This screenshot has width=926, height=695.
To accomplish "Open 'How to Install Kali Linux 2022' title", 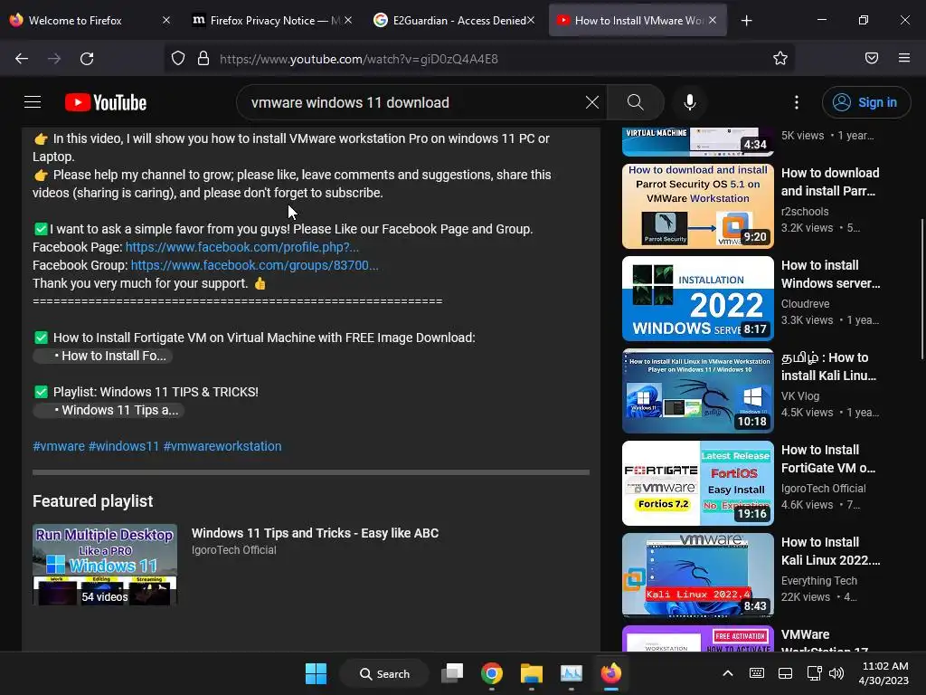I will [830, 551].
